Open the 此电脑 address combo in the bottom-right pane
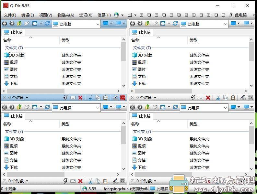 click(204, 108)
